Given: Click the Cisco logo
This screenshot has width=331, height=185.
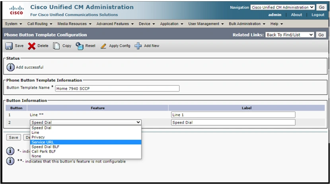Looking at the screenshot, I should coord(16,10).
